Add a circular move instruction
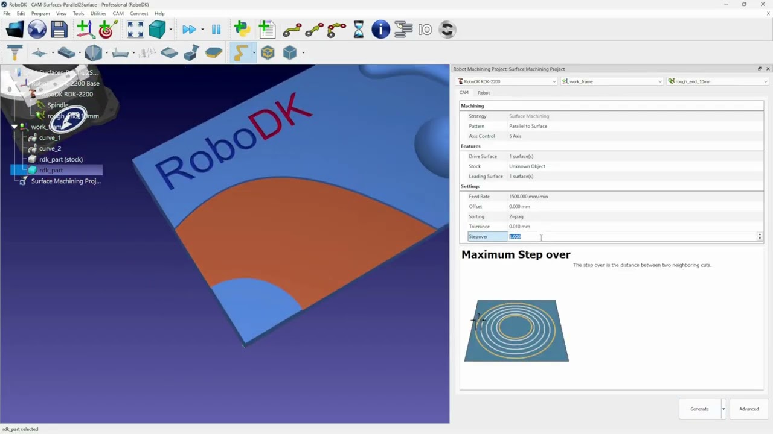This screenshot has width=773, height=434. (336, 30)
